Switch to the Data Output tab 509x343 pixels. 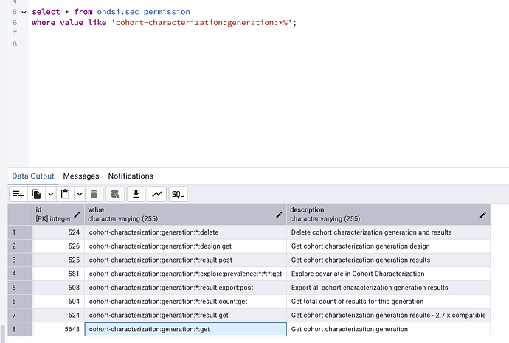tap(33, 176)
